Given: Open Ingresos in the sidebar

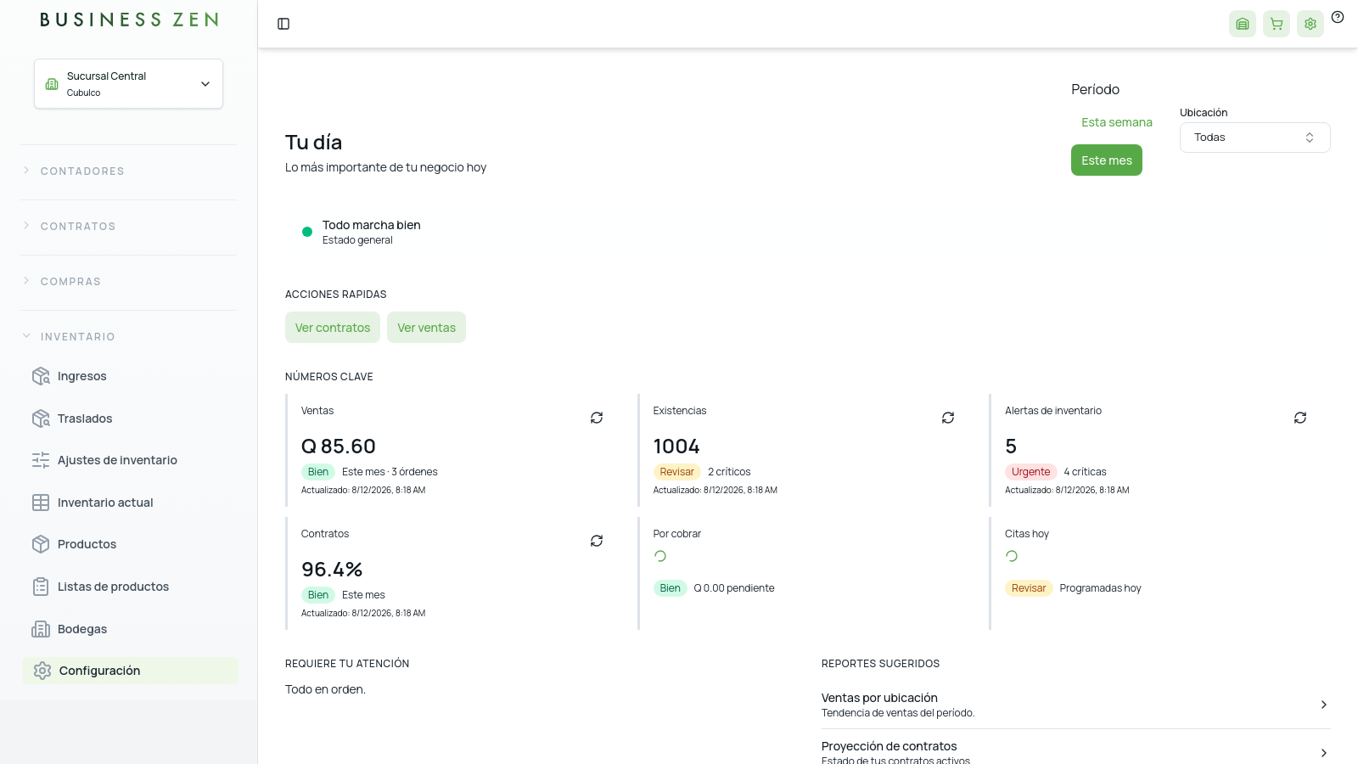Looking at the screenshot, I should coord(130,376).
